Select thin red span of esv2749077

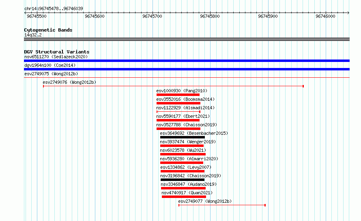(x=222, y=205)
